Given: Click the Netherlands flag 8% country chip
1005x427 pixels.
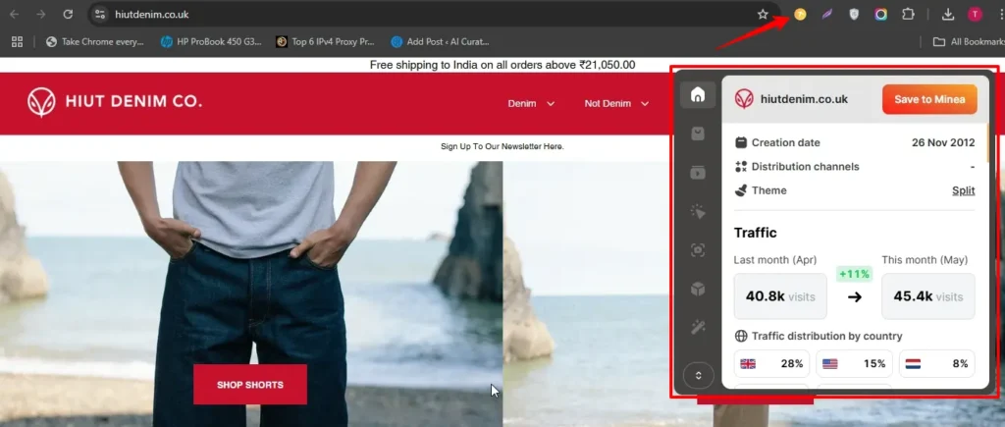Looking at the screenshot, I should coord(936,363).
